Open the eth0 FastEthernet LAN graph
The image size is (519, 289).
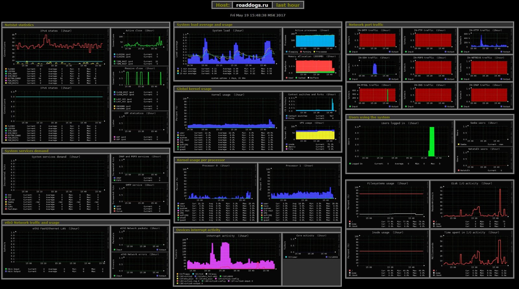coord(56,252)
